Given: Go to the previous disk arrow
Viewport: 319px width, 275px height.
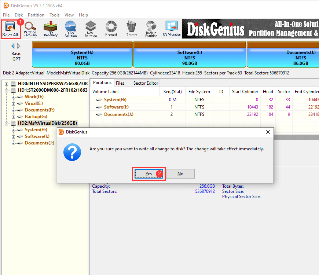Looking at the screenshot, I should pos(13,46).
